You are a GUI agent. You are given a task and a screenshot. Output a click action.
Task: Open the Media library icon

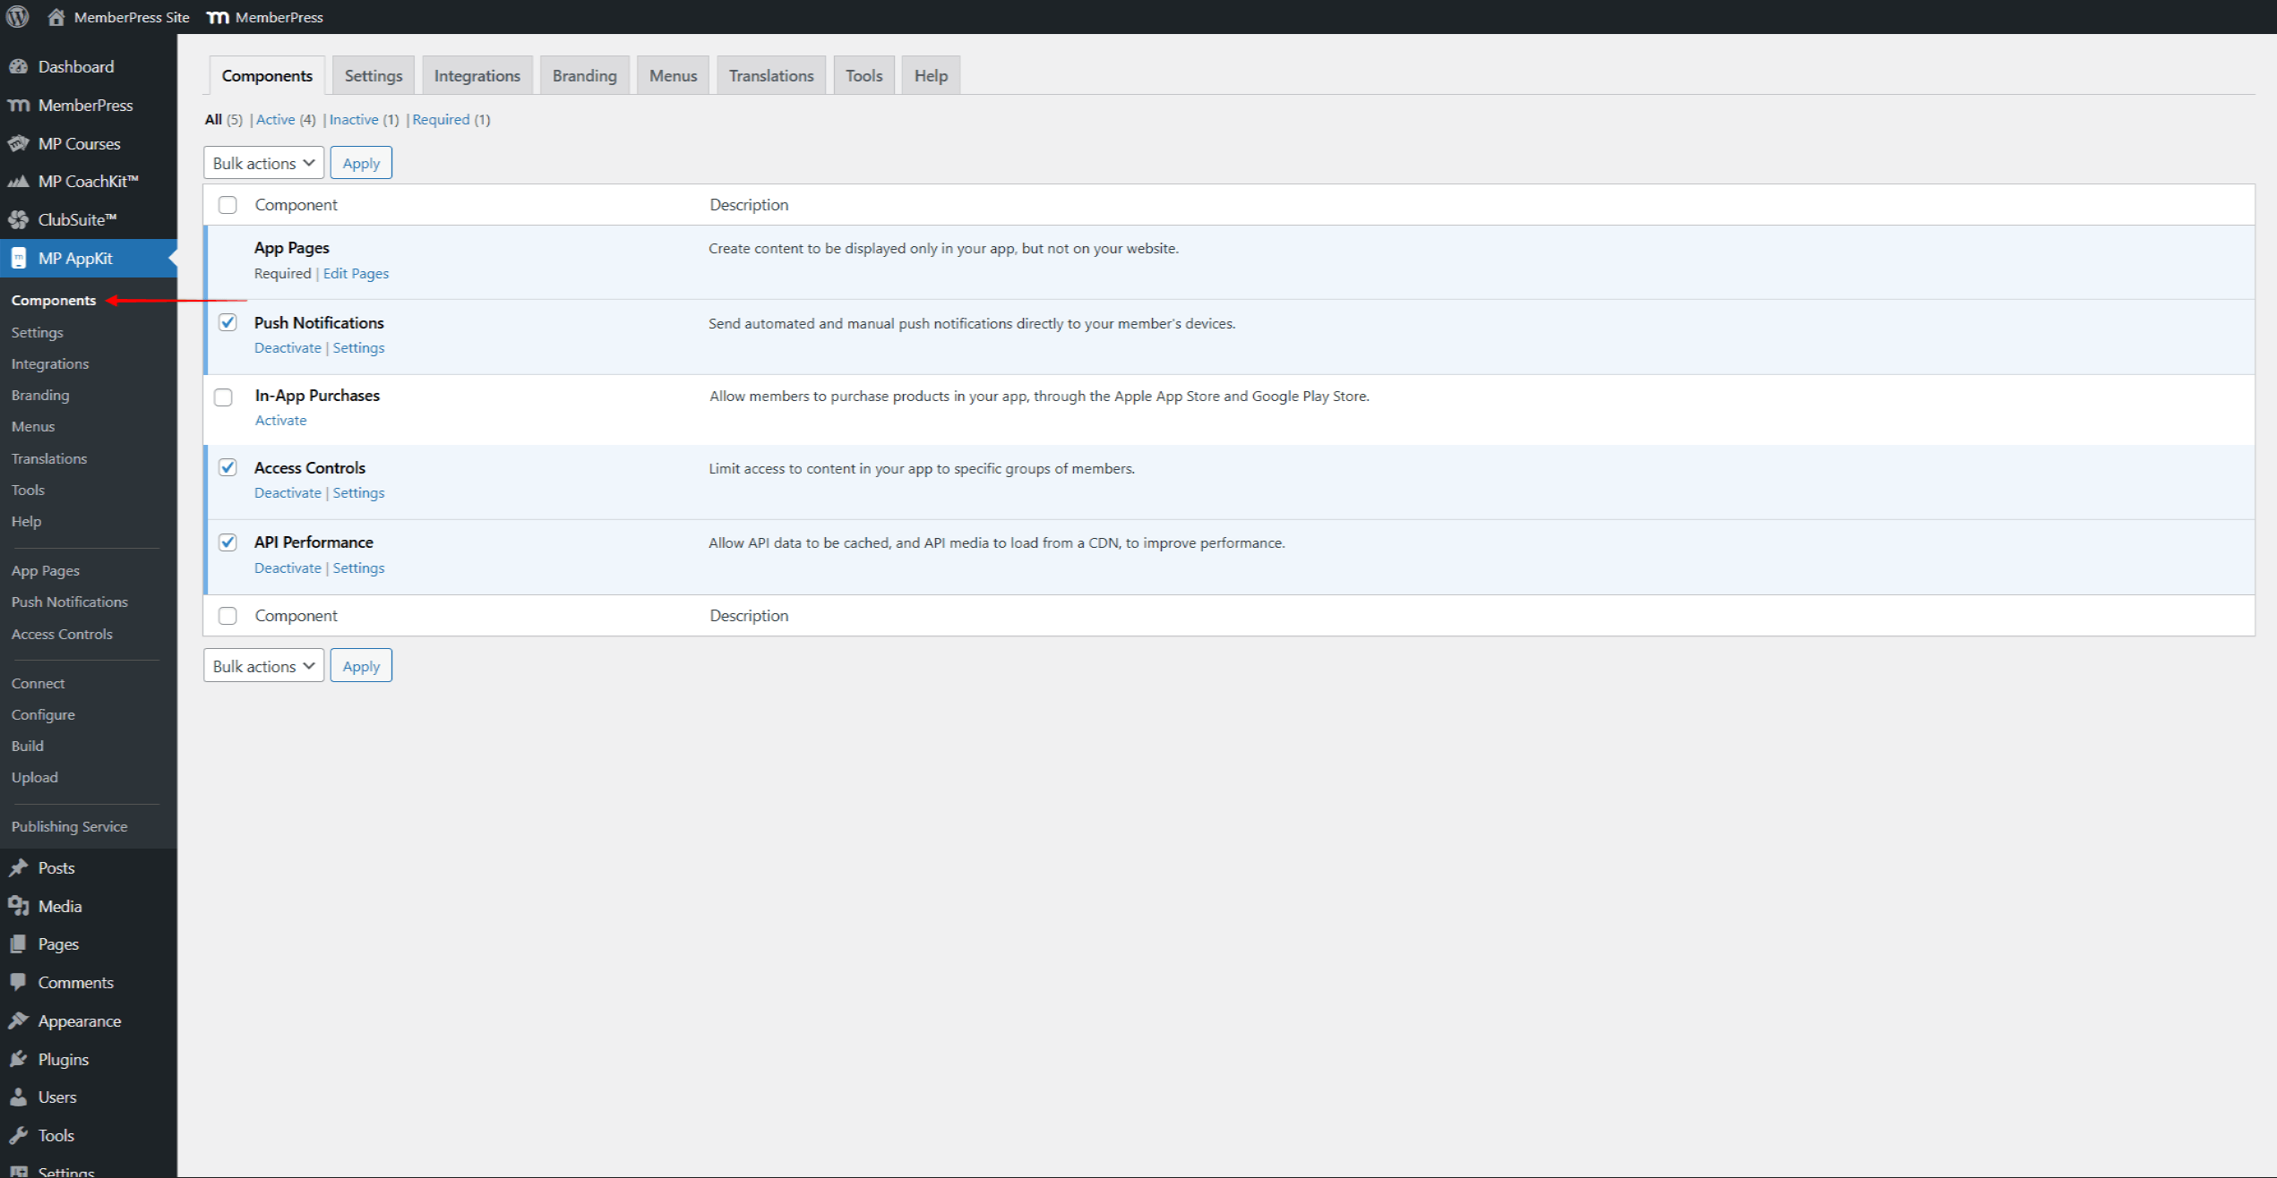19,905
